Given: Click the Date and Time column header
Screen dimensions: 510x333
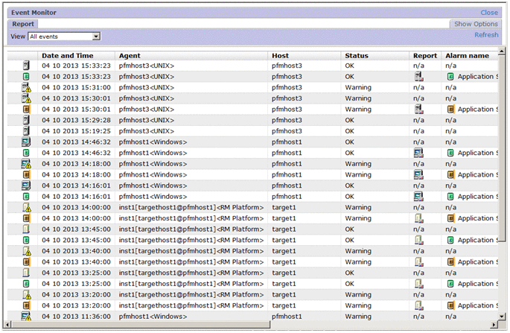Looking at the screenshot, I should [67, 55].
